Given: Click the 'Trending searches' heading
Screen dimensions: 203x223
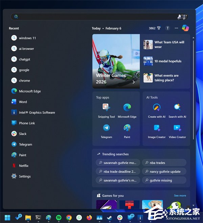Looking at the screenshot, I should click(x=115, y=154).
